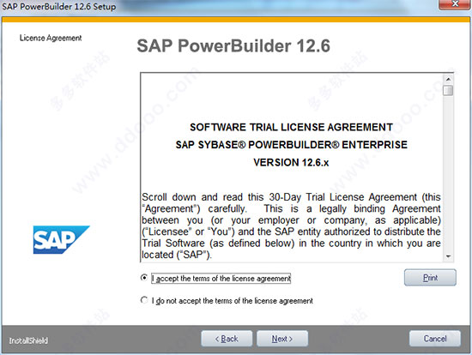Click the license scrollbar thumb
This screenshot has height=355, width=472.
pyautogui.click(x=448, y=90)
